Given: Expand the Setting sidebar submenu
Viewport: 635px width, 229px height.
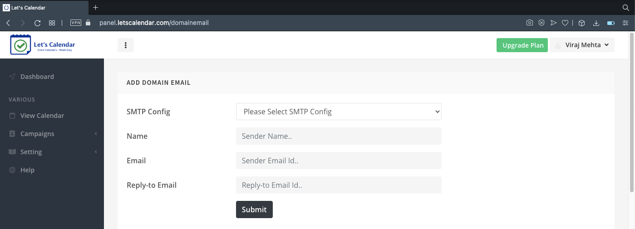Looking at the screenshot, I should coord(52,152).
